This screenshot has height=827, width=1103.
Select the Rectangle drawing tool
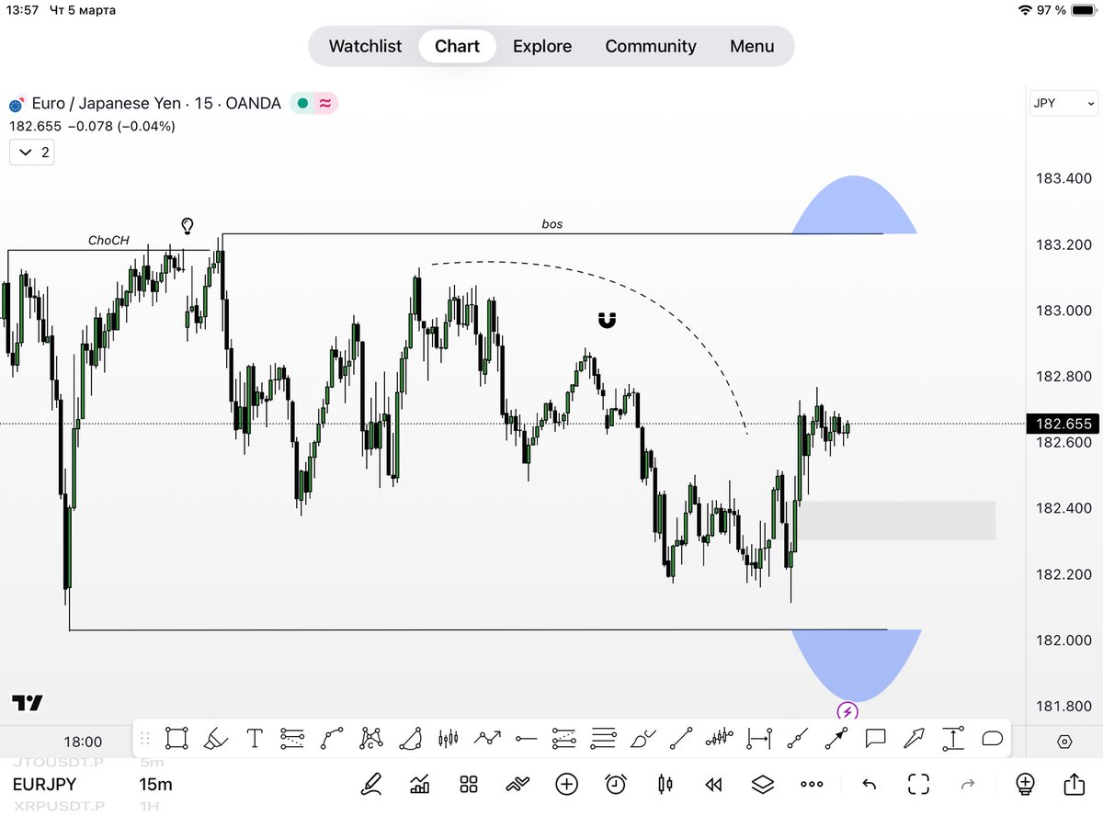click(176, 738)
